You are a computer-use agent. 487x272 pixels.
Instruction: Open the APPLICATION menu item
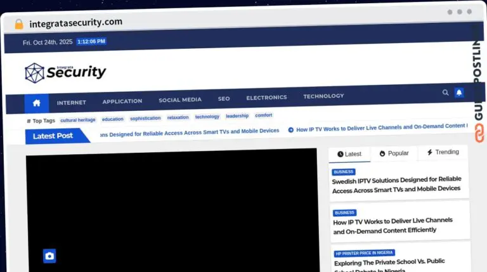(122, 101)
